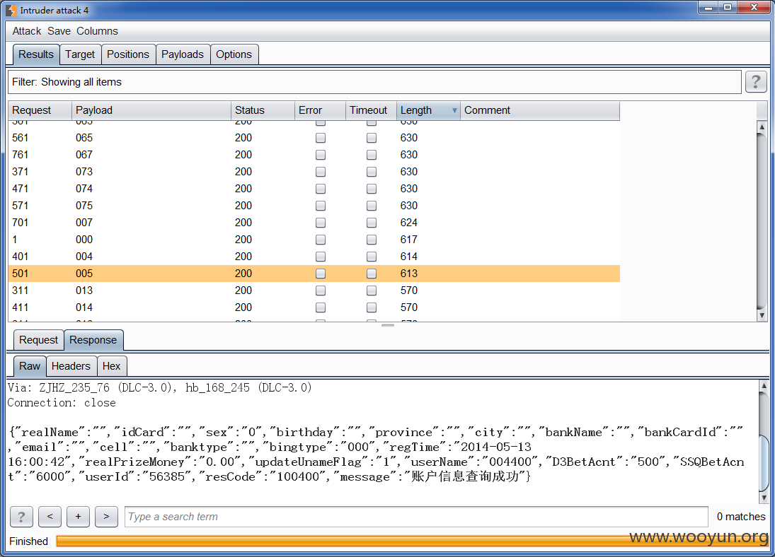This screenshot has width=775, height=557.
Task: Select row with length 617
Action: pyautogui.click(x=314, y=240)
